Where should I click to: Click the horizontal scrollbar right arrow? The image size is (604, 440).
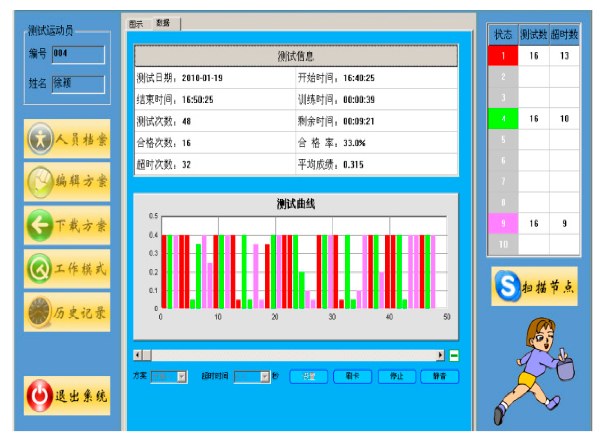pos(440,355)
